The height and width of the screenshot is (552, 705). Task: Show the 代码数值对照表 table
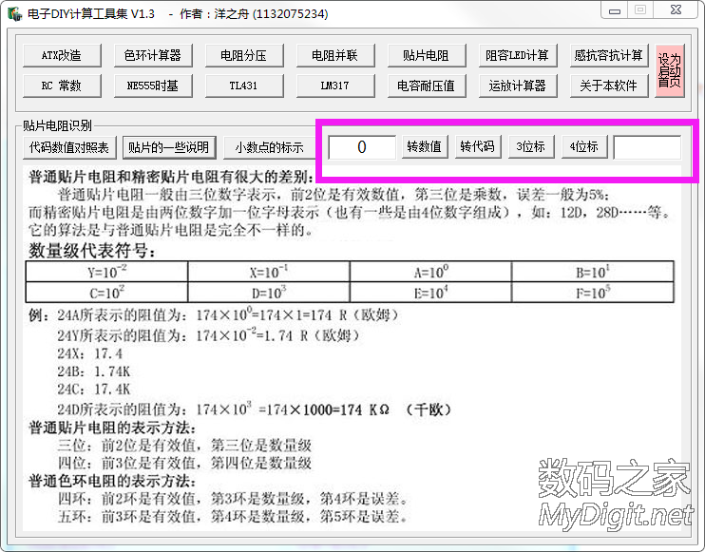tap(69, 147)
